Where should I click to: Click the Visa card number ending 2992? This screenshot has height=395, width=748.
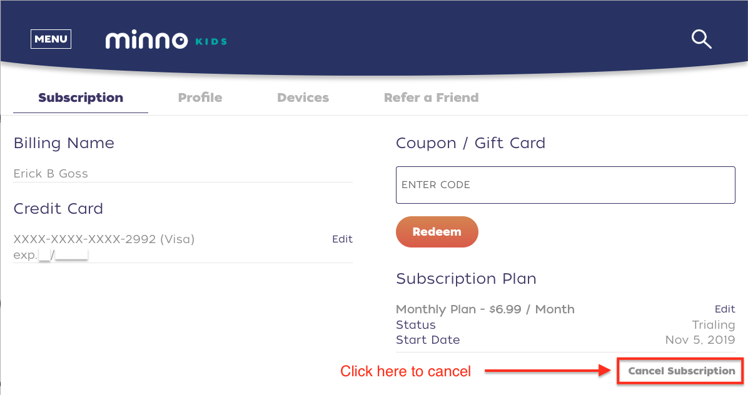pyautogui.click(x=104, y=239)
